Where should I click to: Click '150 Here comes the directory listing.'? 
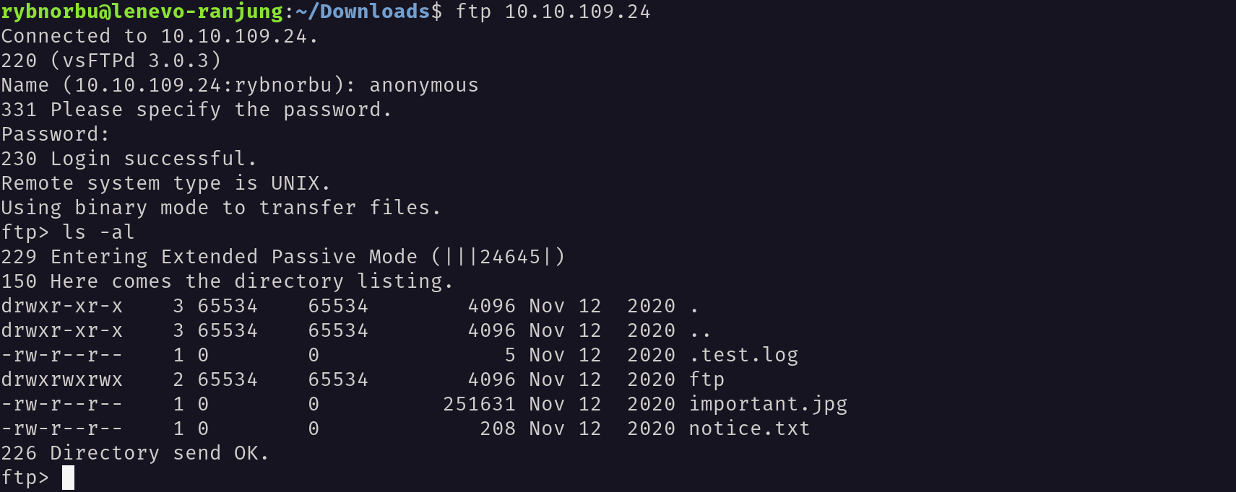(227, 282)
